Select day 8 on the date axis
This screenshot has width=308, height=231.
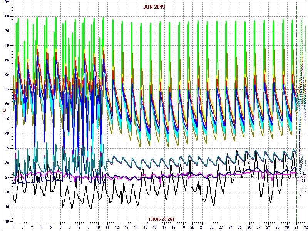79,228
